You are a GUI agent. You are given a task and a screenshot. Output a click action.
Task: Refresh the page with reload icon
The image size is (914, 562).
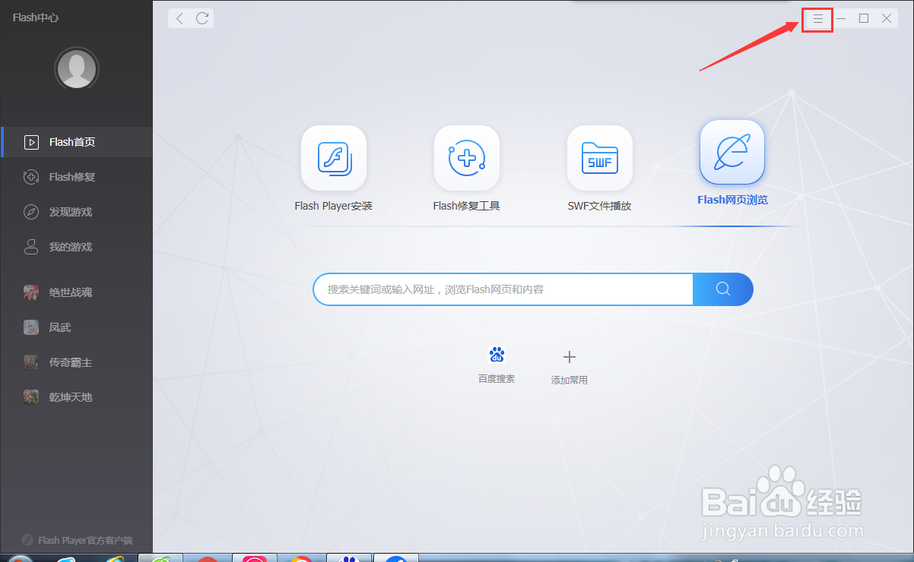[202, 18]
